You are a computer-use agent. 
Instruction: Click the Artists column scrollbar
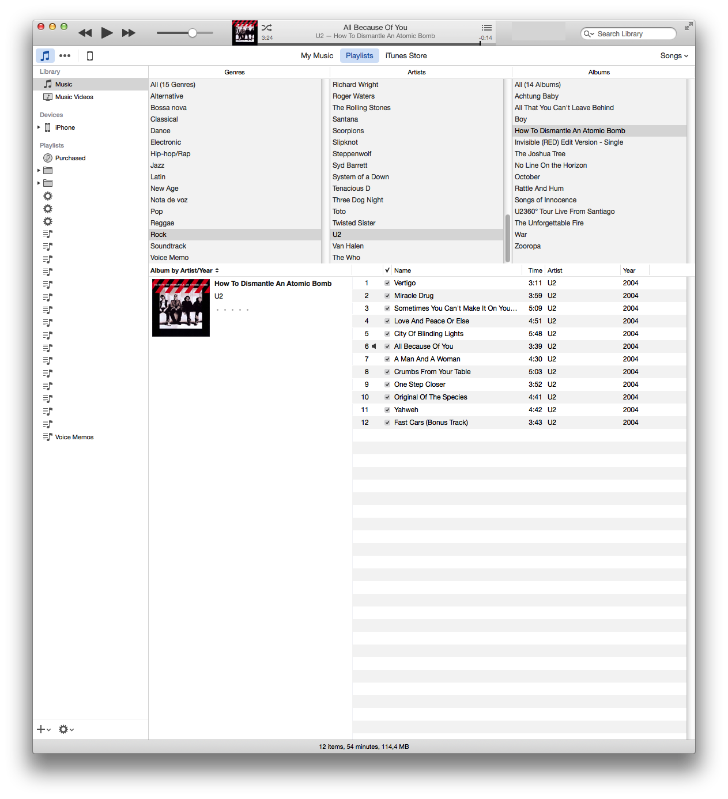pos(507,238)
